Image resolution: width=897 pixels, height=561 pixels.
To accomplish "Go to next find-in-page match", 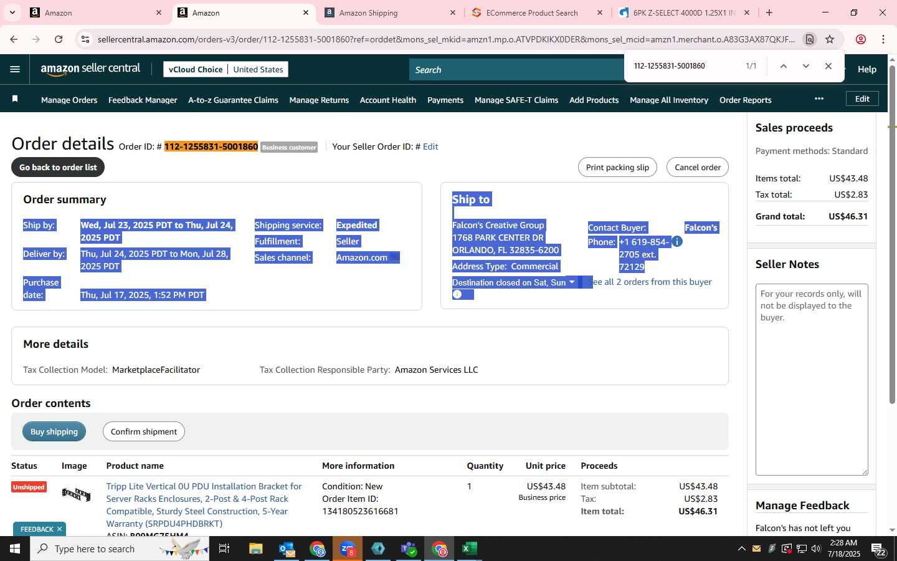I will point(806,66).
